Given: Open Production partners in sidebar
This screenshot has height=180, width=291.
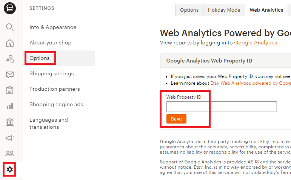Looking at the screenshot, I should [x=55, y=89].
